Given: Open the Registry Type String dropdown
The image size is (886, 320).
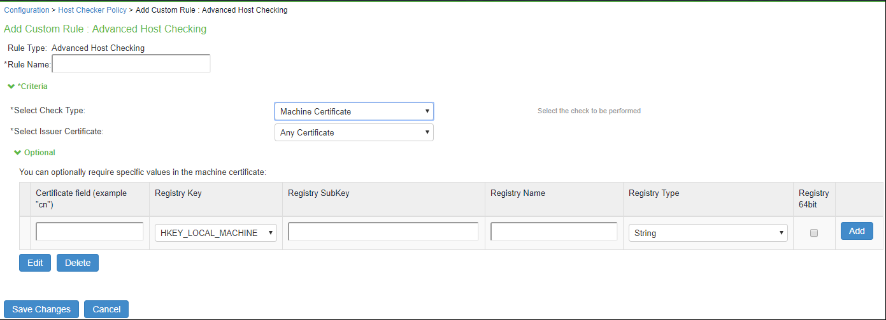Looking at the screenshot, I should click(x=708, y=233).
